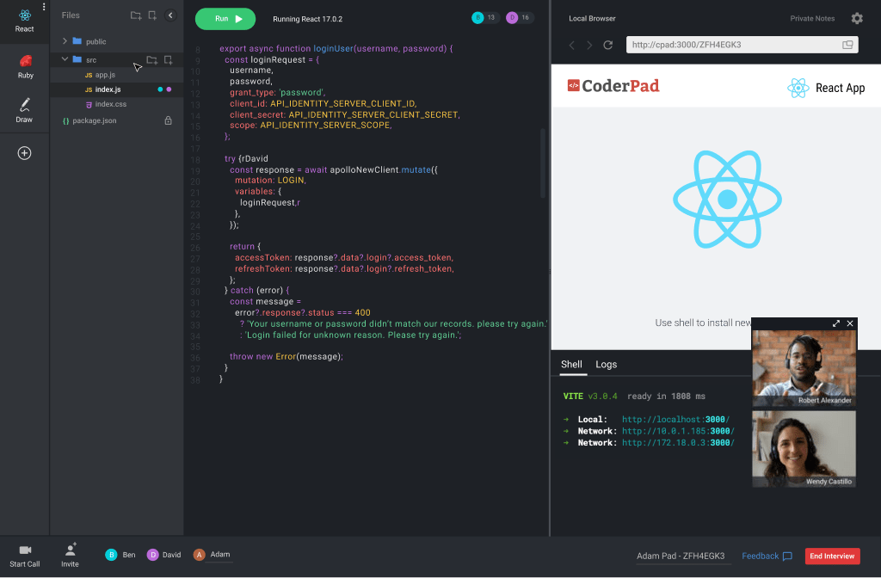Image resolution: width=881 pixels, height=578 pixels.
Task: Add a new environment with the plus icon
Action: (24, 152)
